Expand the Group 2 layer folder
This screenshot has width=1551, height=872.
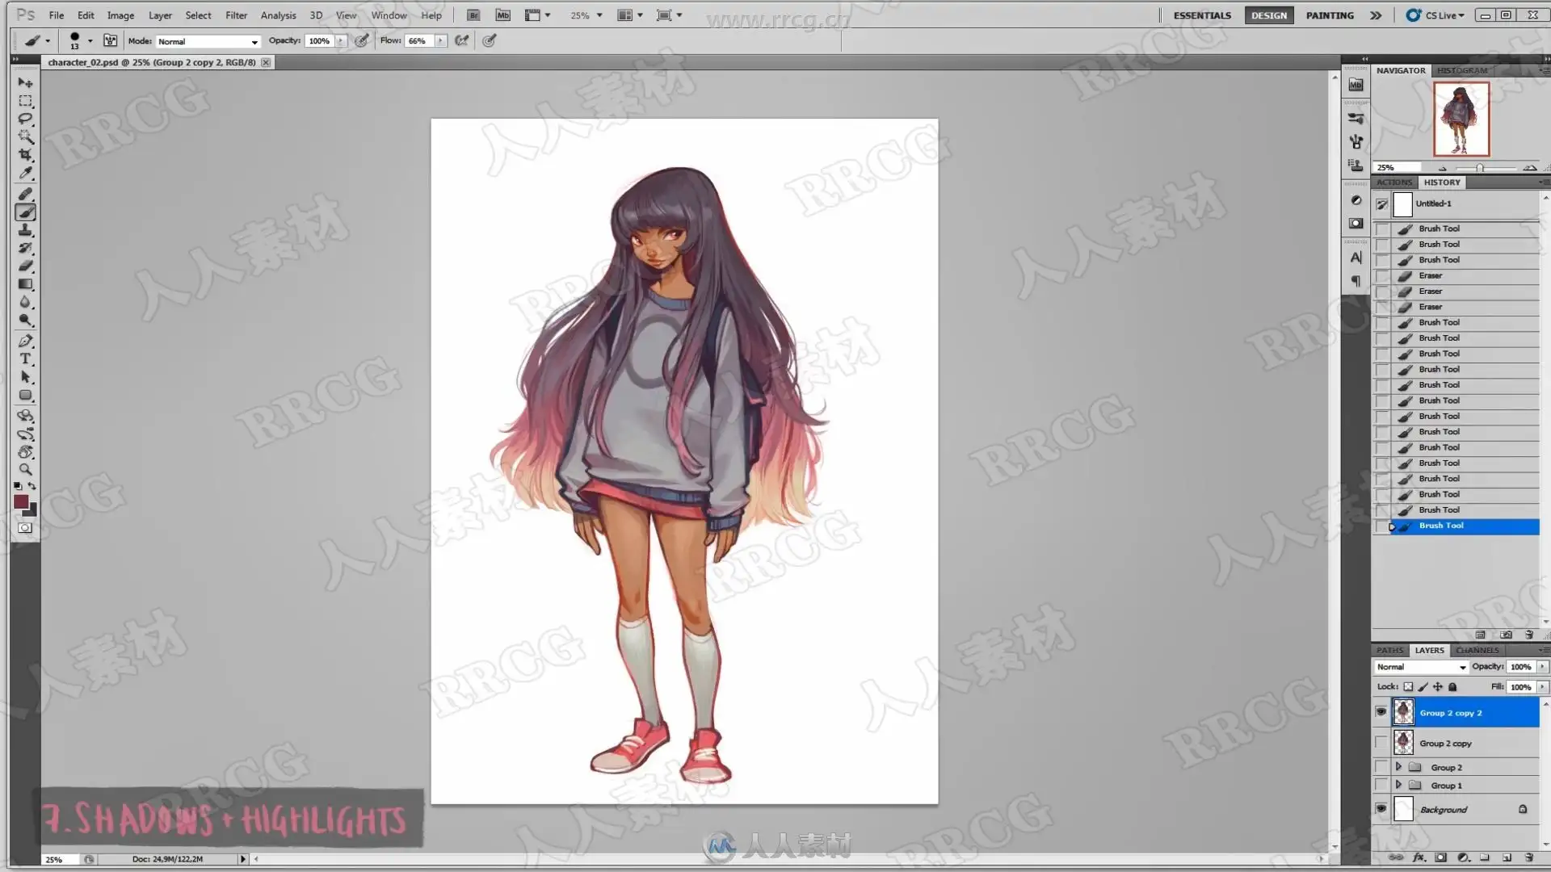(1398, 767)
